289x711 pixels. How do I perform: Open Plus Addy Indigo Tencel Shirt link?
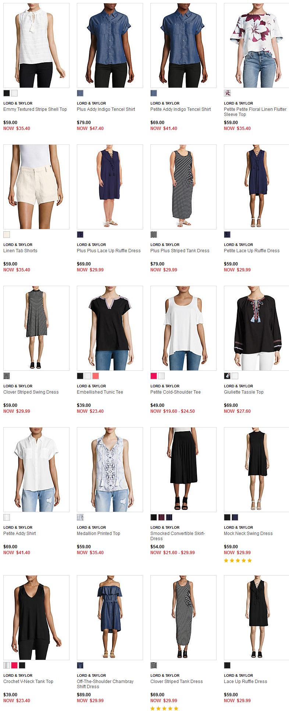tap(106, 109)
